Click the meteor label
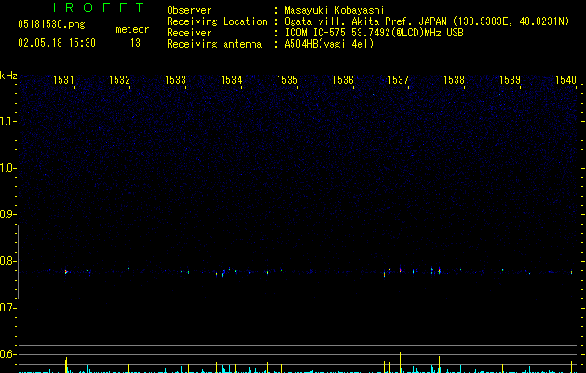Image resolution: width=586 pixels, height=373 pixels. (132, 29)
